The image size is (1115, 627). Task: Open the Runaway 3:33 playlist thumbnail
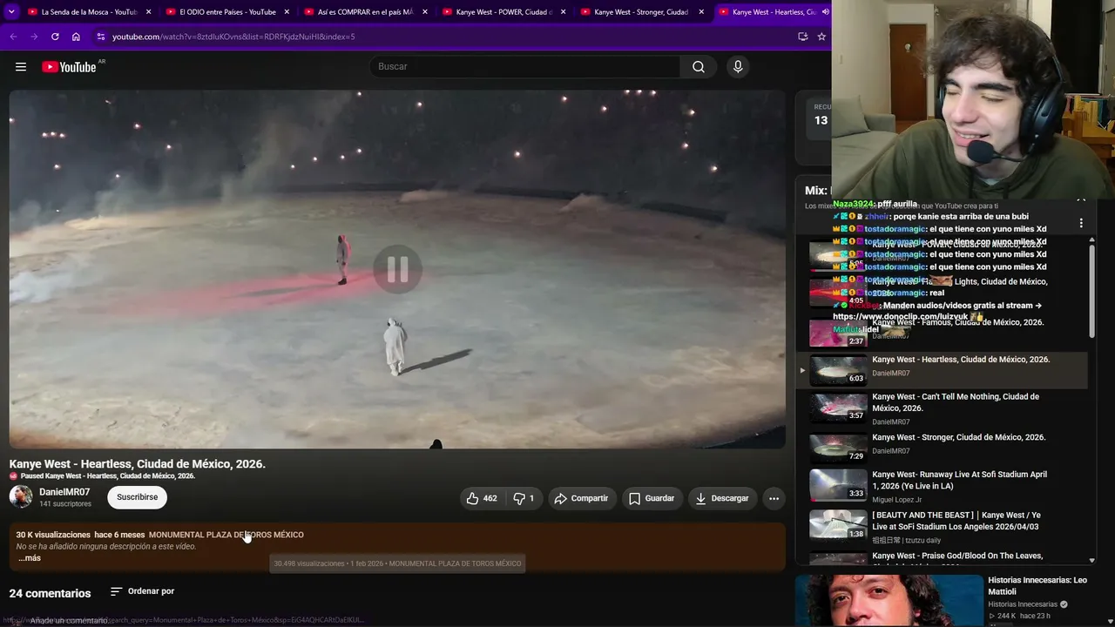pos(838,485)
